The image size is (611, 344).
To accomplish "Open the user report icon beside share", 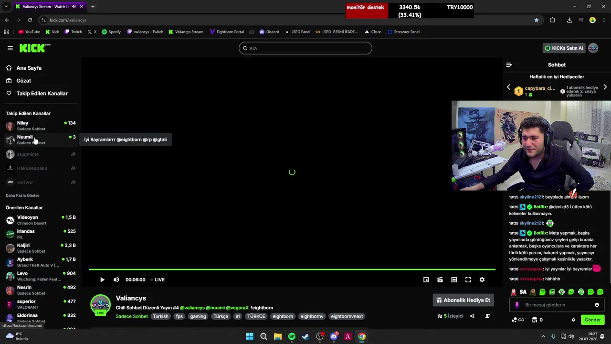I will coord(487,316).
